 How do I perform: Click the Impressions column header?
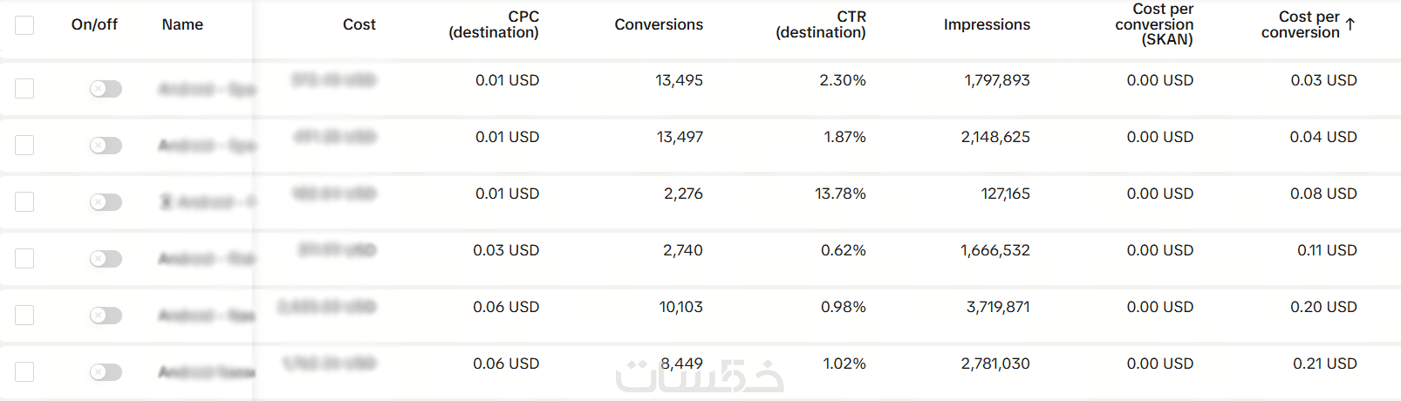pyautogui.click(x=987, y=24)
